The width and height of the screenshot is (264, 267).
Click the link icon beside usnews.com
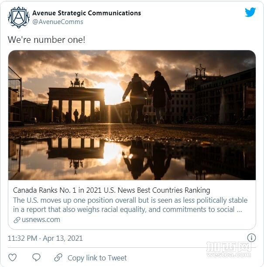coord(17,220)
